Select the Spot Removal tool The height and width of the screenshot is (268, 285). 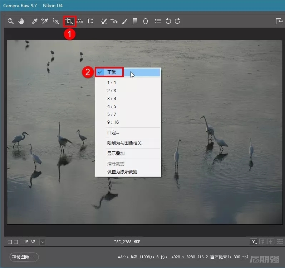[x=104, y=21]
